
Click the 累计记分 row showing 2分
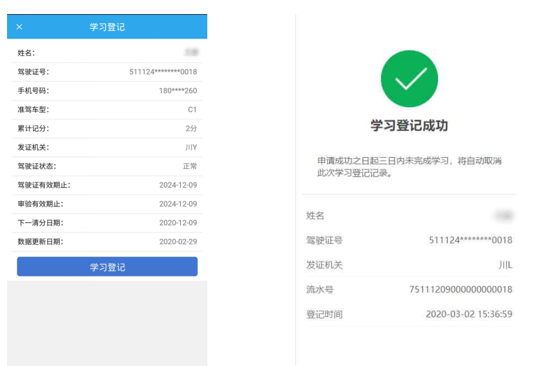point(107,128)
